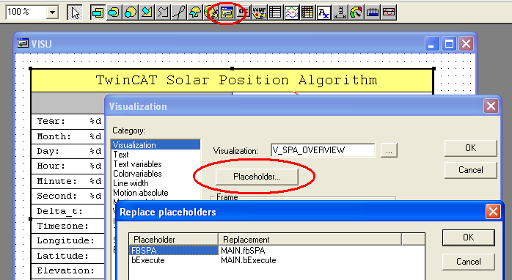This screenshot has height=280, width=512.
Task: Click the Placeholder column header
Action: pyautogui.click(x=174, y=239)
